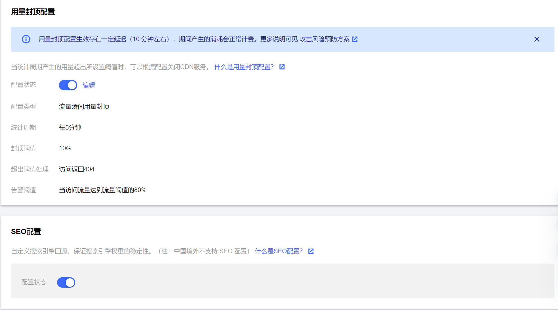Click the 超出阈值处理 field label
558x310 pixels.
coord(30,169)
